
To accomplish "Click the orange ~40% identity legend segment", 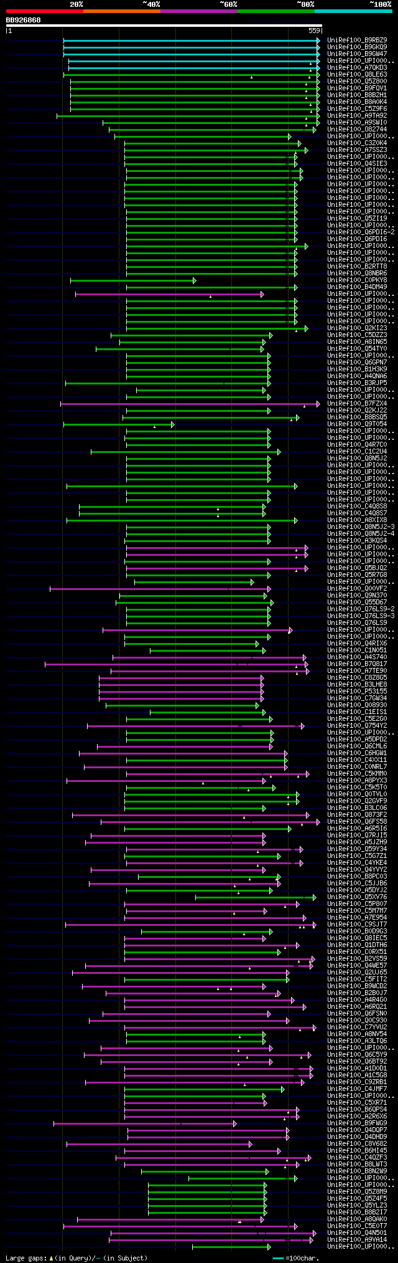I will pyautogui.click(x=122, y=11).
